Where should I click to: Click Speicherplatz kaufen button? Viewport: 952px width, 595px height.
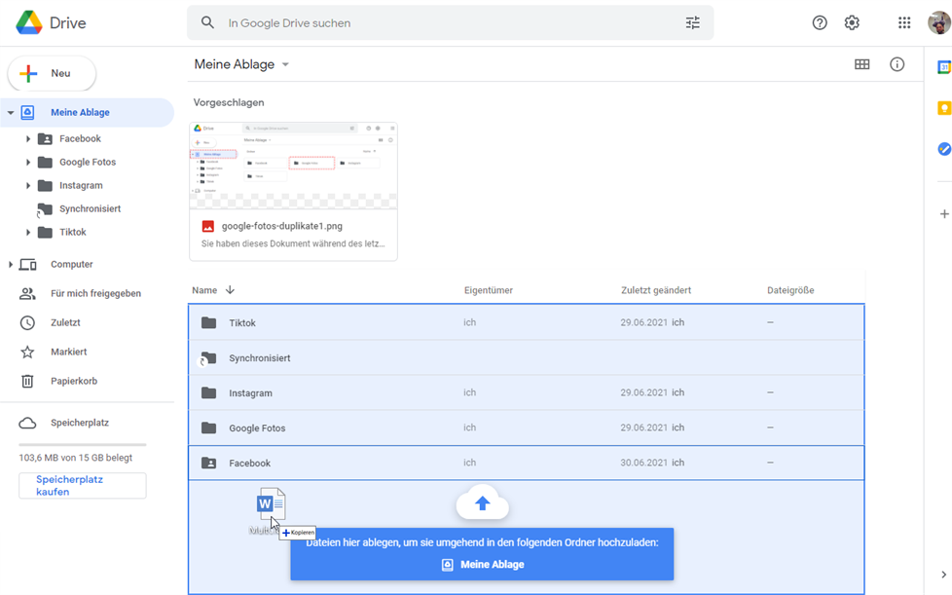pyautogui.click(x=83, y=485)
